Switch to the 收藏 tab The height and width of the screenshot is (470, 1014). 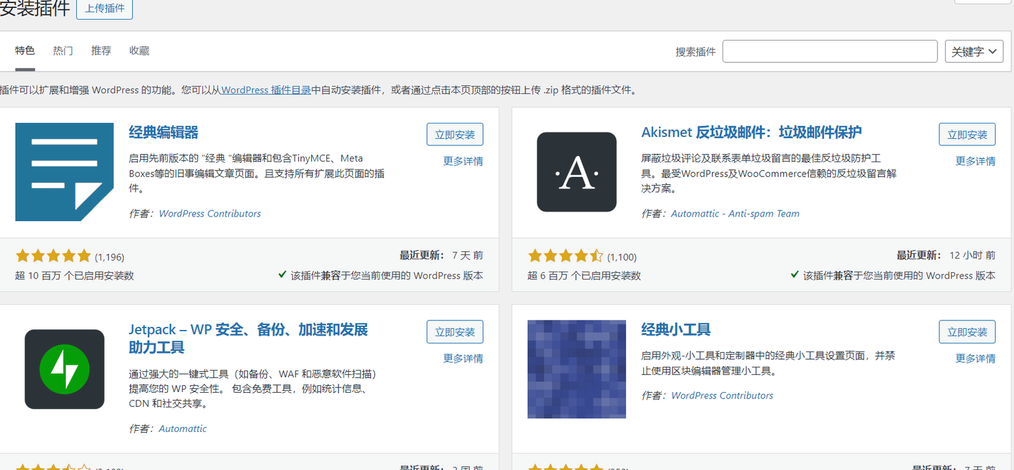click(139, 51)
